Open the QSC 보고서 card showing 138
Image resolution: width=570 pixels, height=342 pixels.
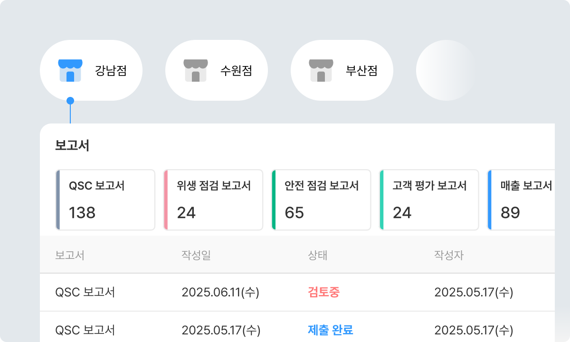click(105, 200)
